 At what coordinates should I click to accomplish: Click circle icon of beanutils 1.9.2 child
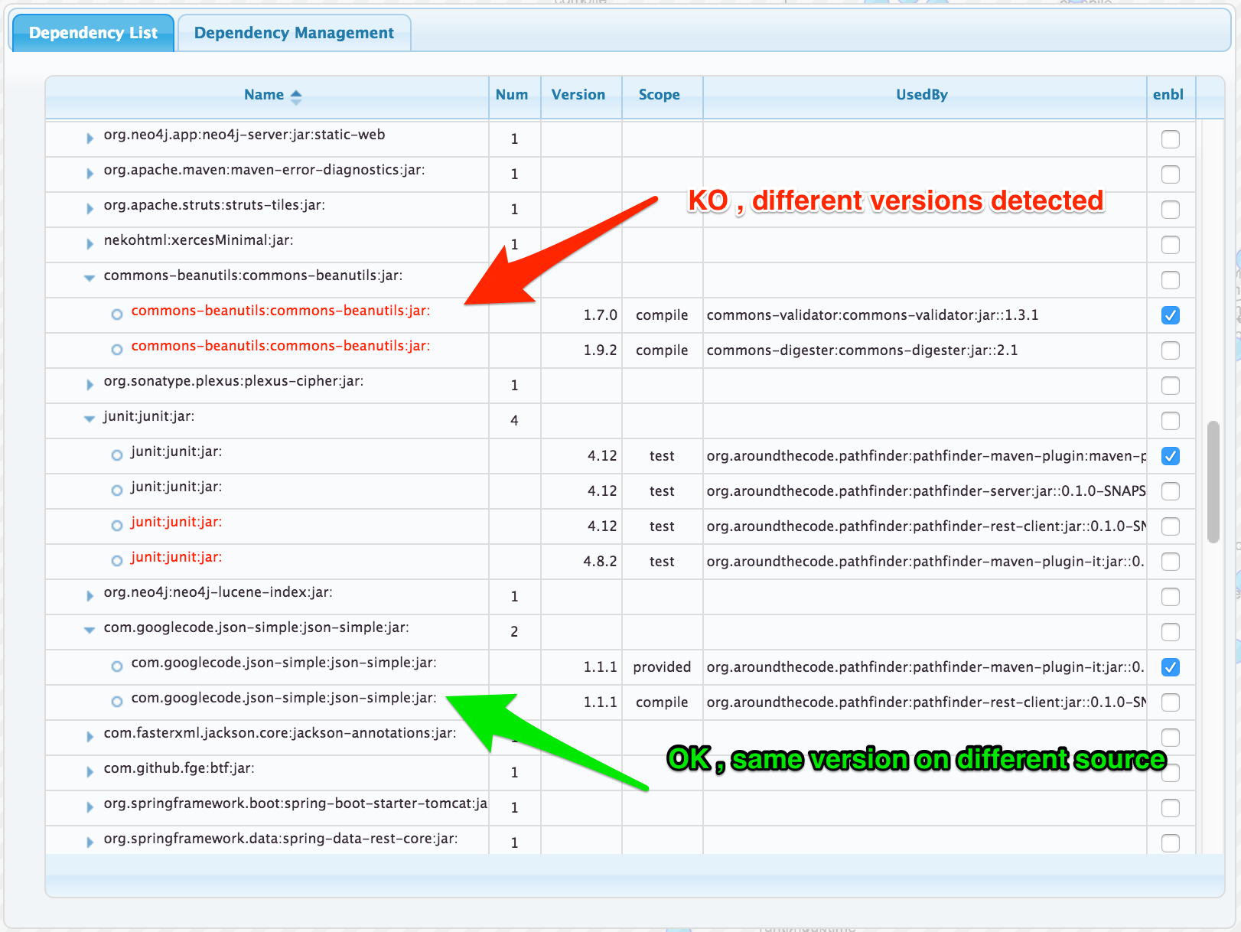tap(117, 350)
